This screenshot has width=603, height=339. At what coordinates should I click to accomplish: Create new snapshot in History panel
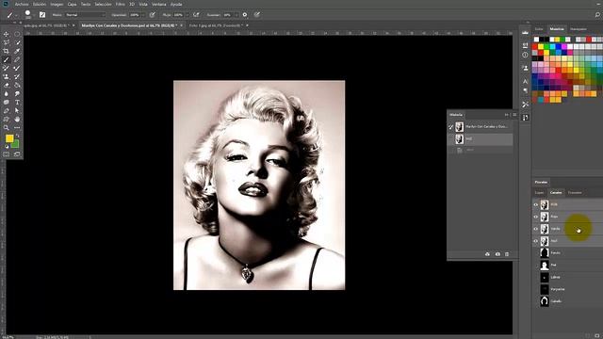497,254
